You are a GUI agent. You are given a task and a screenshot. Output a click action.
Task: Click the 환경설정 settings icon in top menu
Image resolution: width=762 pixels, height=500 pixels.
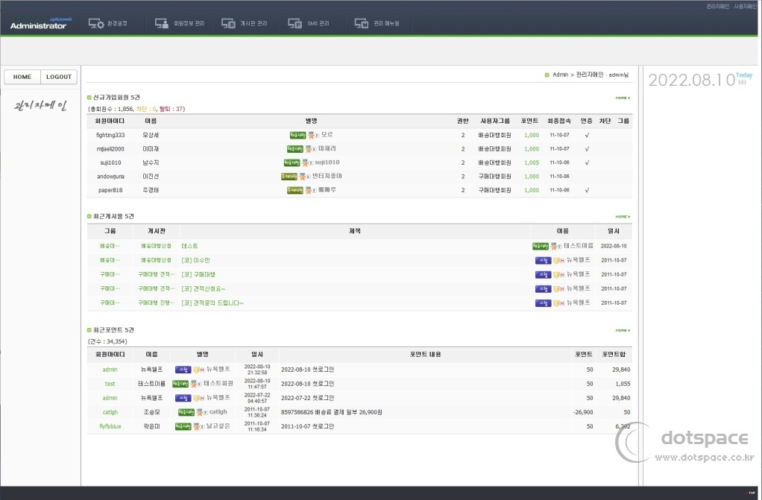coord(96,24)
